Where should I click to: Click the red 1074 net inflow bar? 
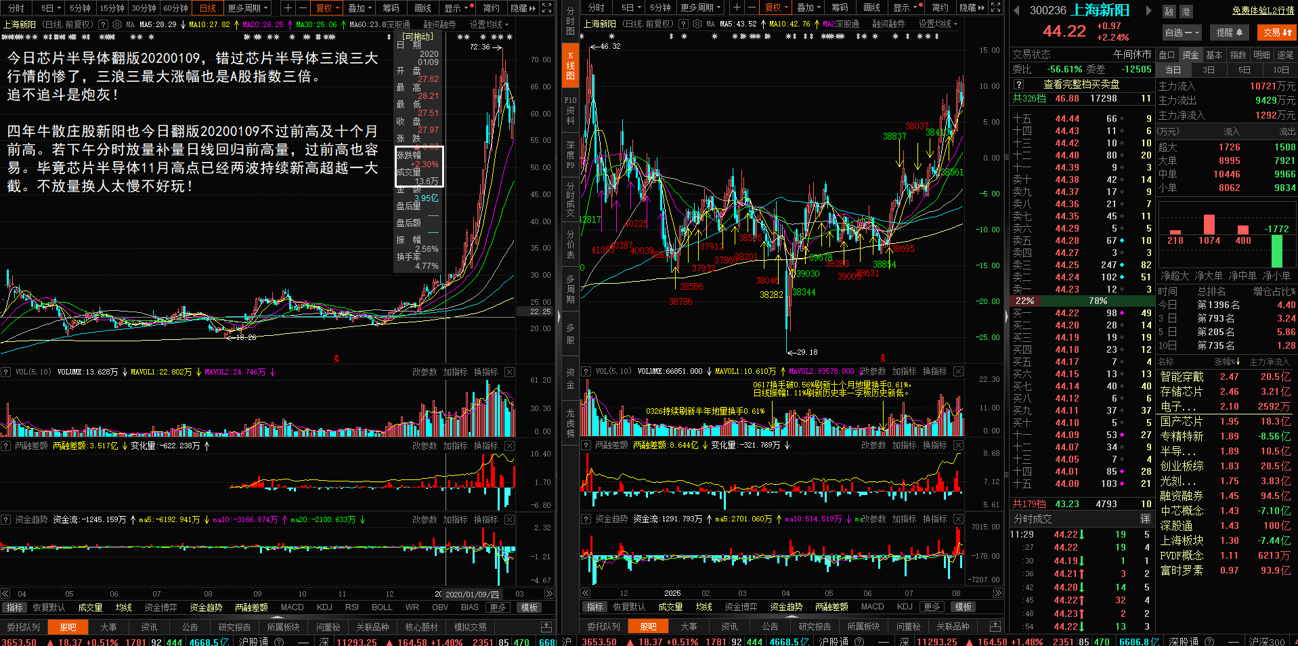pos(1209,224)
